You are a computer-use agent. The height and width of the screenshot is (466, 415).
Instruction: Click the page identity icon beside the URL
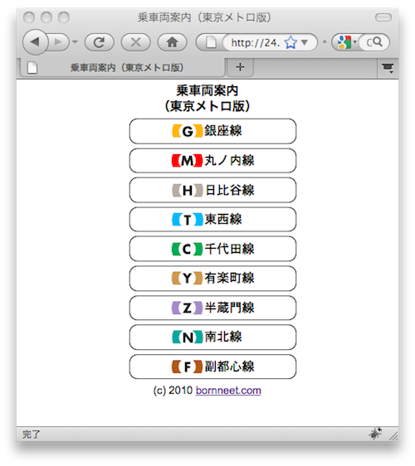click(x=211, y=42)
